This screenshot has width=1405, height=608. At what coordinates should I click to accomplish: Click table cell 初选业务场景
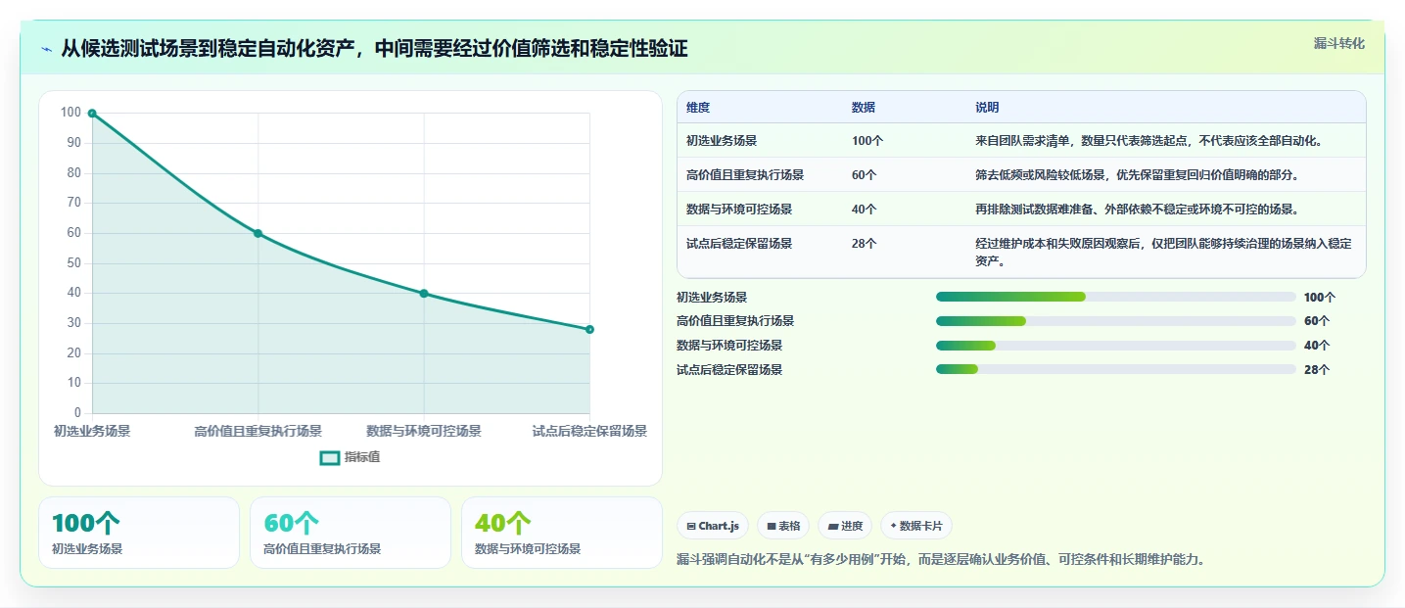pyautogui.click(x=722, y=141)
